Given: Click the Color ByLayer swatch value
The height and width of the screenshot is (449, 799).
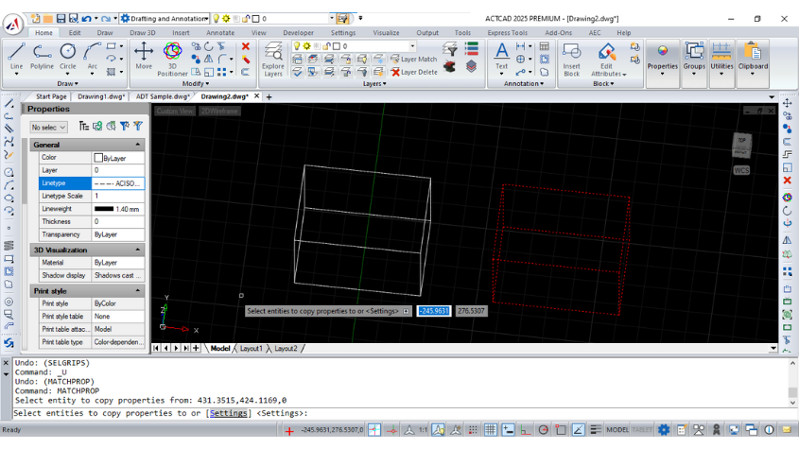Looking at the screenshot, I should tap(117, 158).
